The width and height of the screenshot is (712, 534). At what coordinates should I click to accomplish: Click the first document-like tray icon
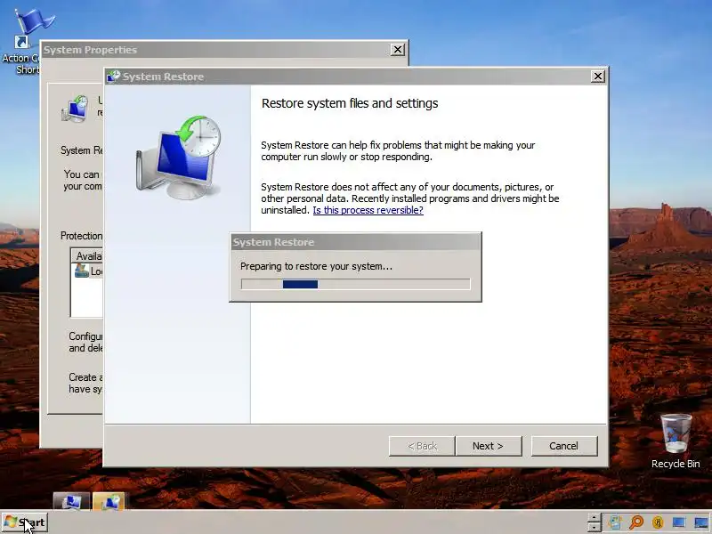(x=615, y=522)
